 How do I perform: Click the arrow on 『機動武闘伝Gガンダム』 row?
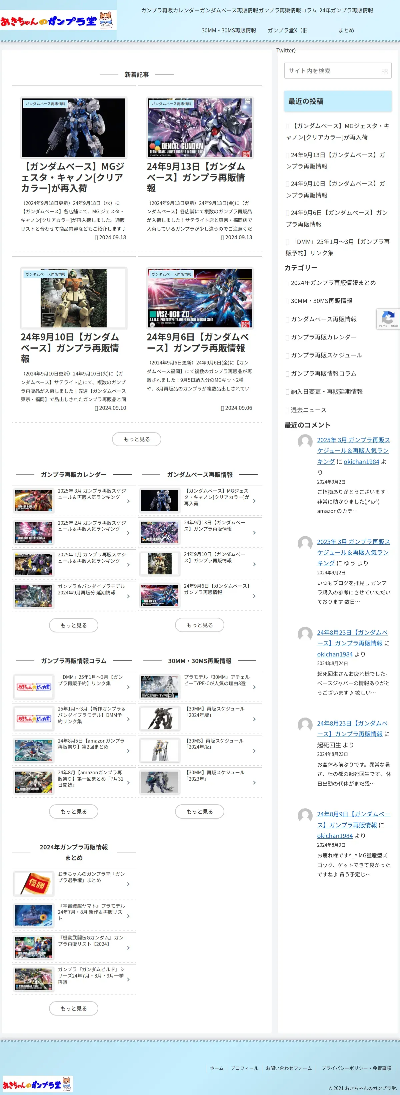click(x=128, y=947)
